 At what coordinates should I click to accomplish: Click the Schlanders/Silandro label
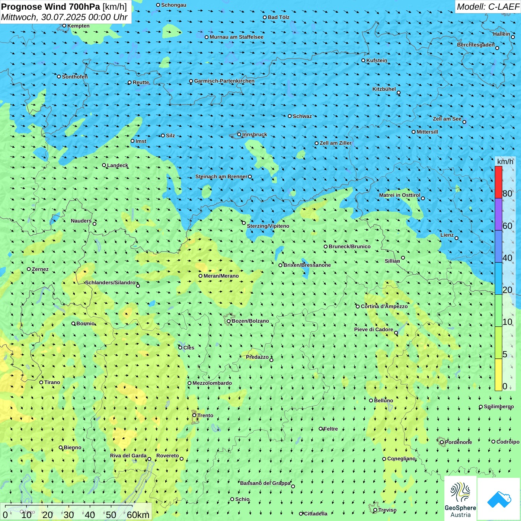(x=110, y=282)
